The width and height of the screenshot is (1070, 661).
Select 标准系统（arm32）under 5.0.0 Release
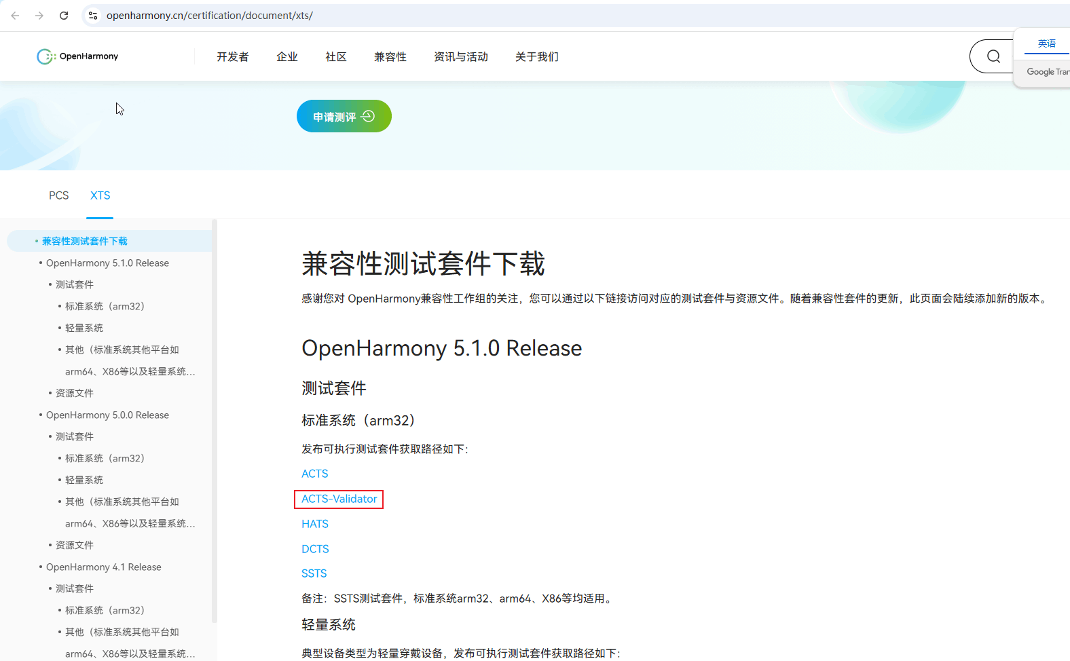(x=105, y=458)
